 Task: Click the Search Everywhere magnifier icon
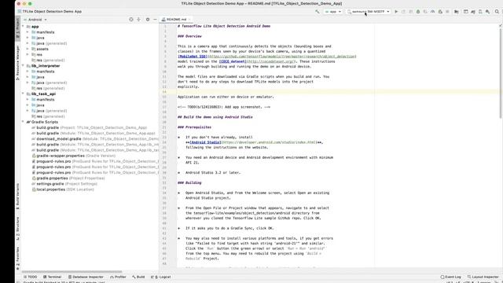[x=497, y=12]
